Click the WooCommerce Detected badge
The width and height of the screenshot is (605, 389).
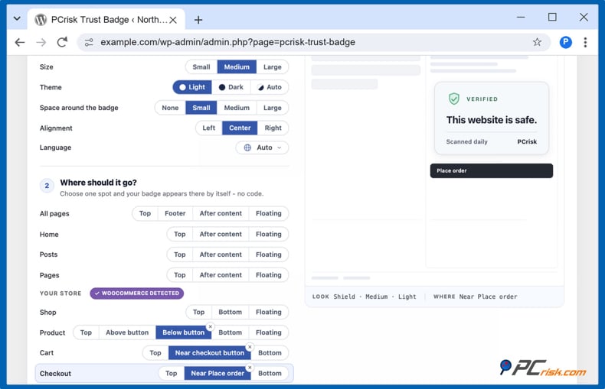[x=137, y=293]
